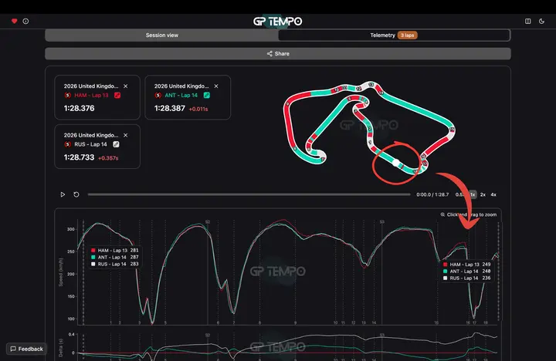Remove the ANT Lap 14 card
Image resolution: width=556 pixels, height=361 pixels.
216,86
